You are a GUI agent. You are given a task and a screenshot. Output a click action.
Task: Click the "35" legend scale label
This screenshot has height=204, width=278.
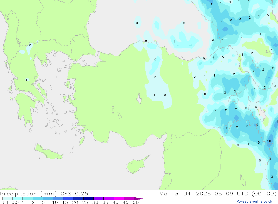click(105, 202)
